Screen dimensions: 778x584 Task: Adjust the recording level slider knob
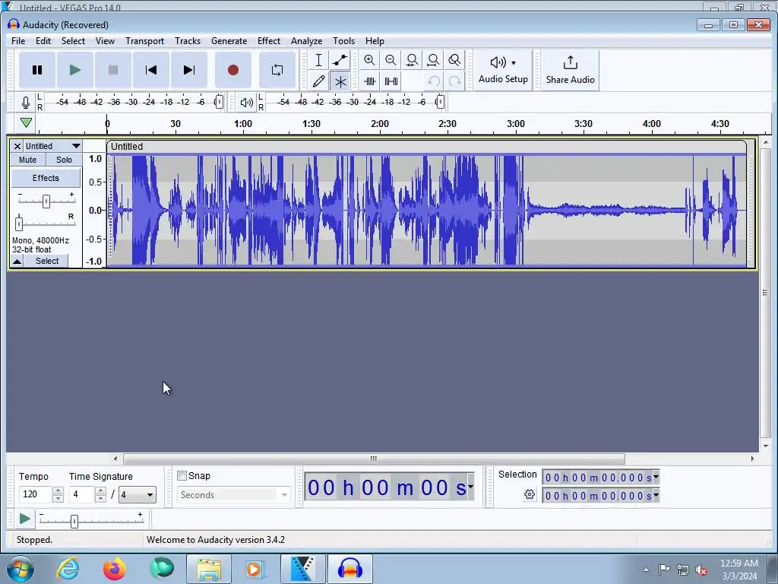coord(219,102)
